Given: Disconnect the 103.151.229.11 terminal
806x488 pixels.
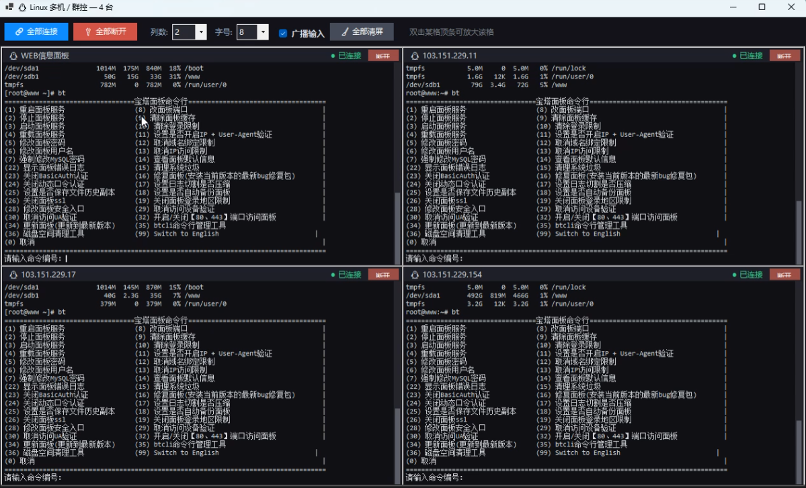Looking at the screenshot, I should click(x=784, y=56).
